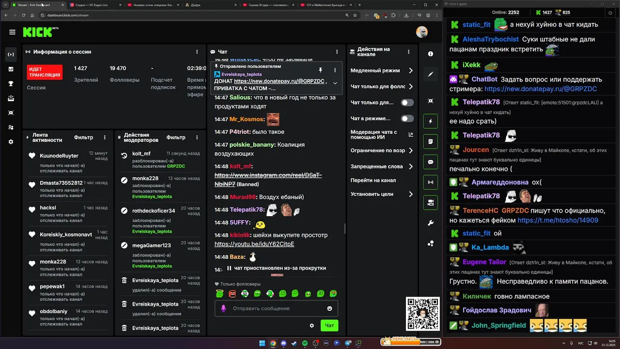
Task: Toggle the 'Чат в режиме...' switch
Action: point(407,118)
